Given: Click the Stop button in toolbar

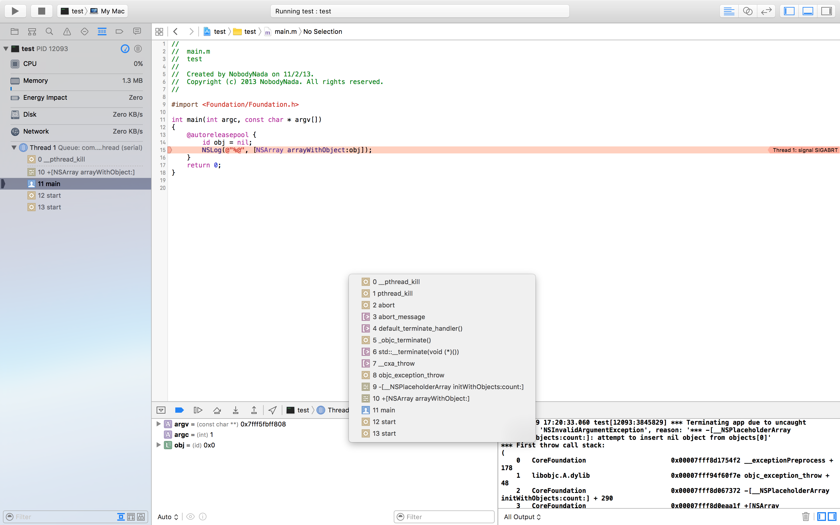Looking at the screenshot, I should pos(41,11).
